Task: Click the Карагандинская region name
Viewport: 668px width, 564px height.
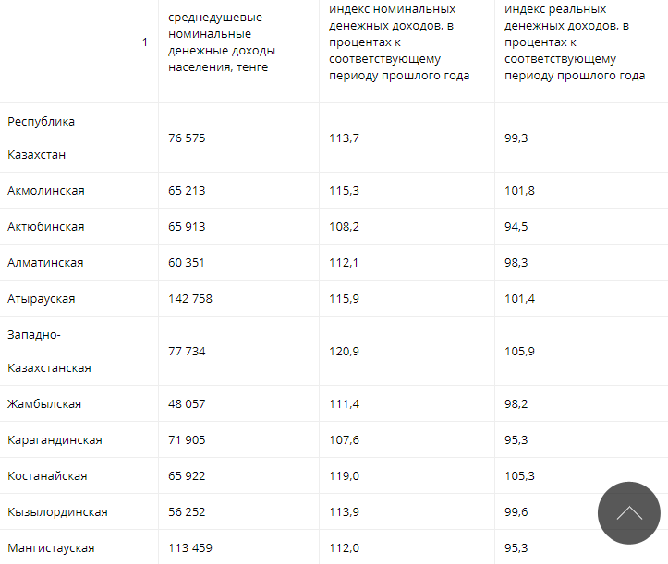Action: [55, 439]
